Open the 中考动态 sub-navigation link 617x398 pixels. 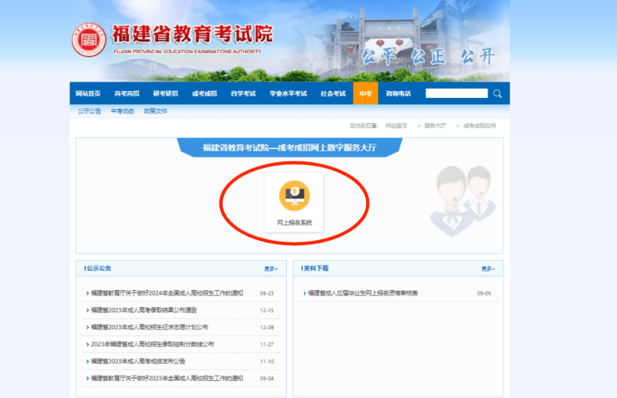point(123,111)
